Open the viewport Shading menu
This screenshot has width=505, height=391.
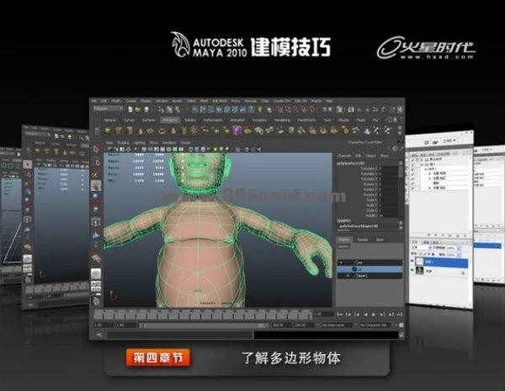(123, 143)
